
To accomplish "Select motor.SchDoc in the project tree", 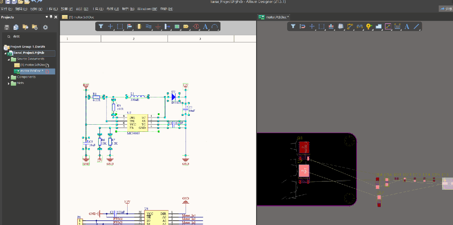I will click(x=34, y=65).
